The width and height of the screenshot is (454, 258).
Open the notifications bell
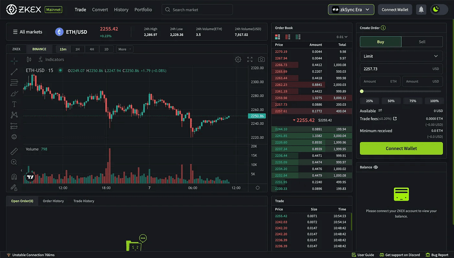421,9
